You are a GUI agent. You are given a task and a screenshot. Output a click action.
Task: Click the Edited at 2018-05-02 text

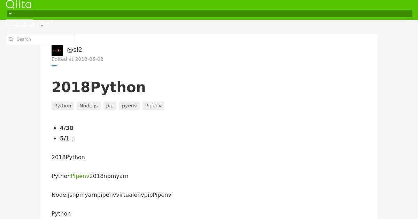(x=77, y=59)
